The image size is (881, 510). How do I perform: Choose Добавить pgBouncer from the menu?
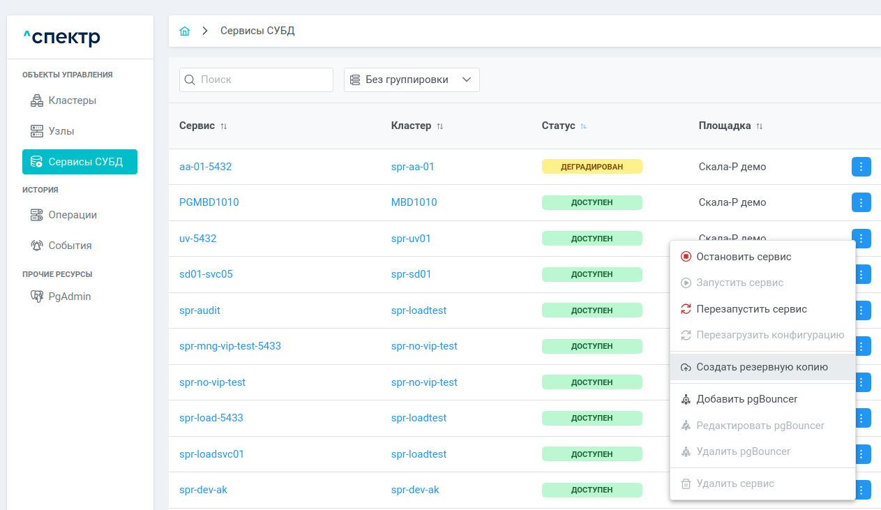coord(746,399)
